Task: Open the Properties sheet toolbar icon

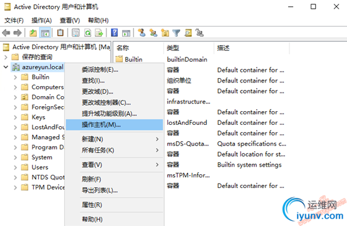Action: 76,33
